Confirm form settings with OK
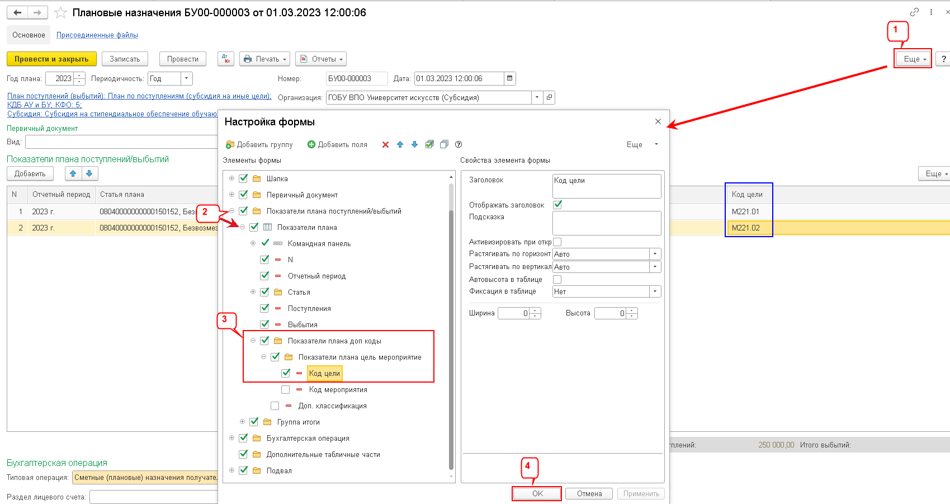The image size is (950, 504). click(x=537, y=493)
